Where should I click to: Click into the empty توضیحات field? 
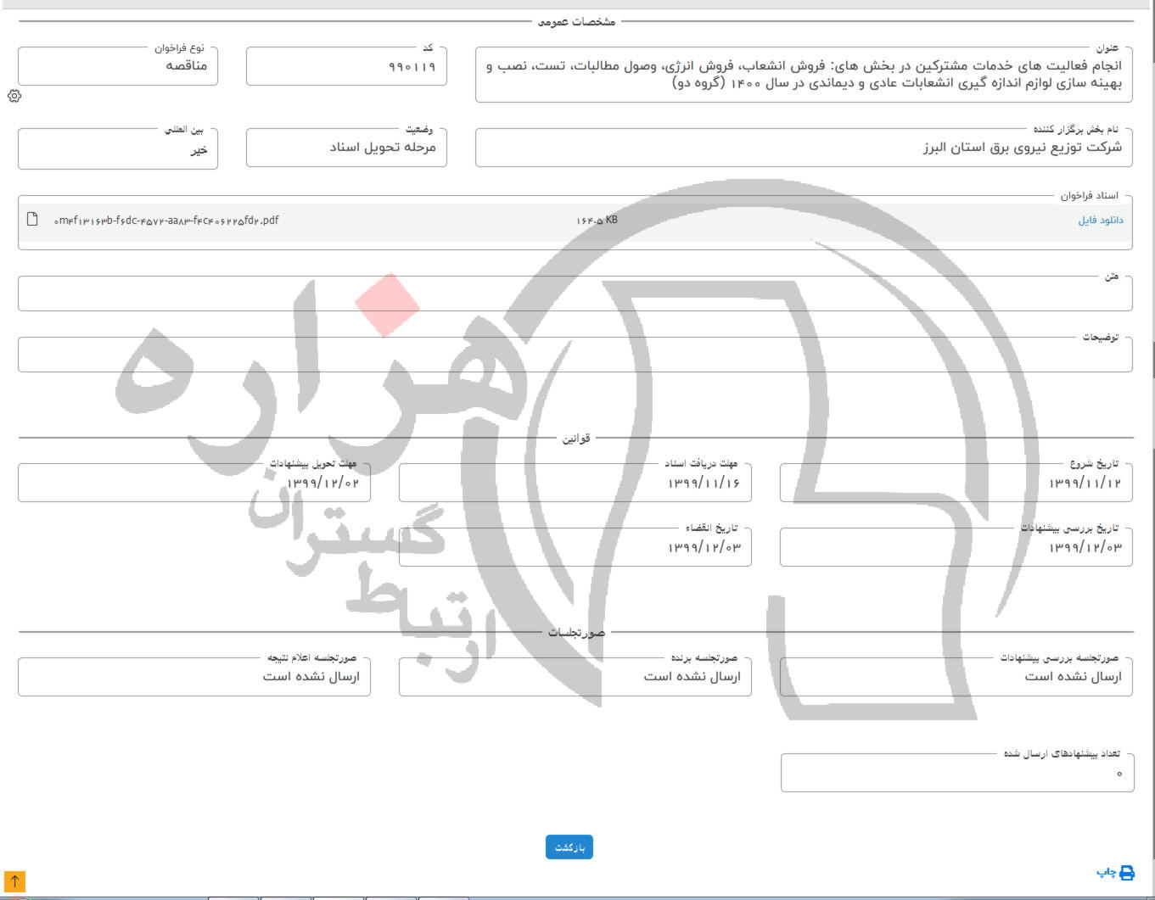(x=575, y=355)
